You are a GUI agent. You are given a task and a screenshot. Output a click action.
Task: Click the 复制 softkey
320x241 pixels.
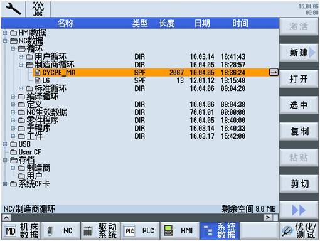(x=299, y=131)
